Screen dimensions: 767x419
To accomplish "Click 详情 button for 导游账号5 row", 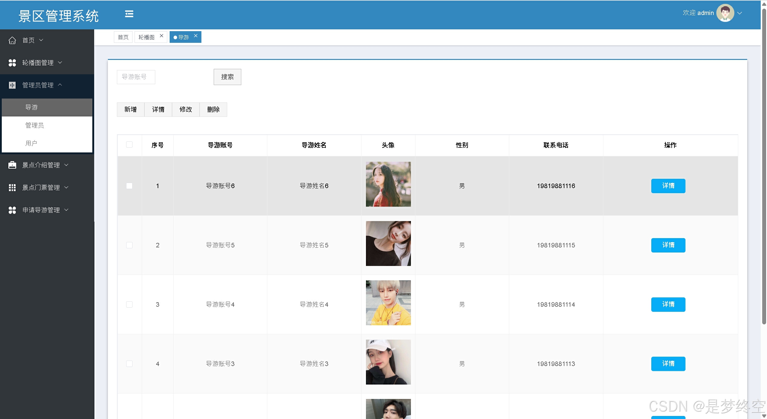I will 668,245.
